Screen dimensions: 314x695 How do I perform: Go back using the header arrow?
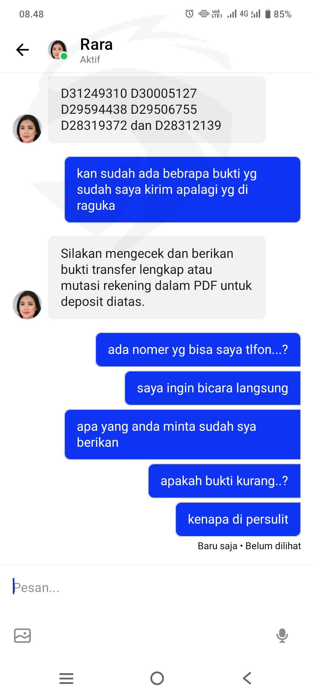pos(22,50)
